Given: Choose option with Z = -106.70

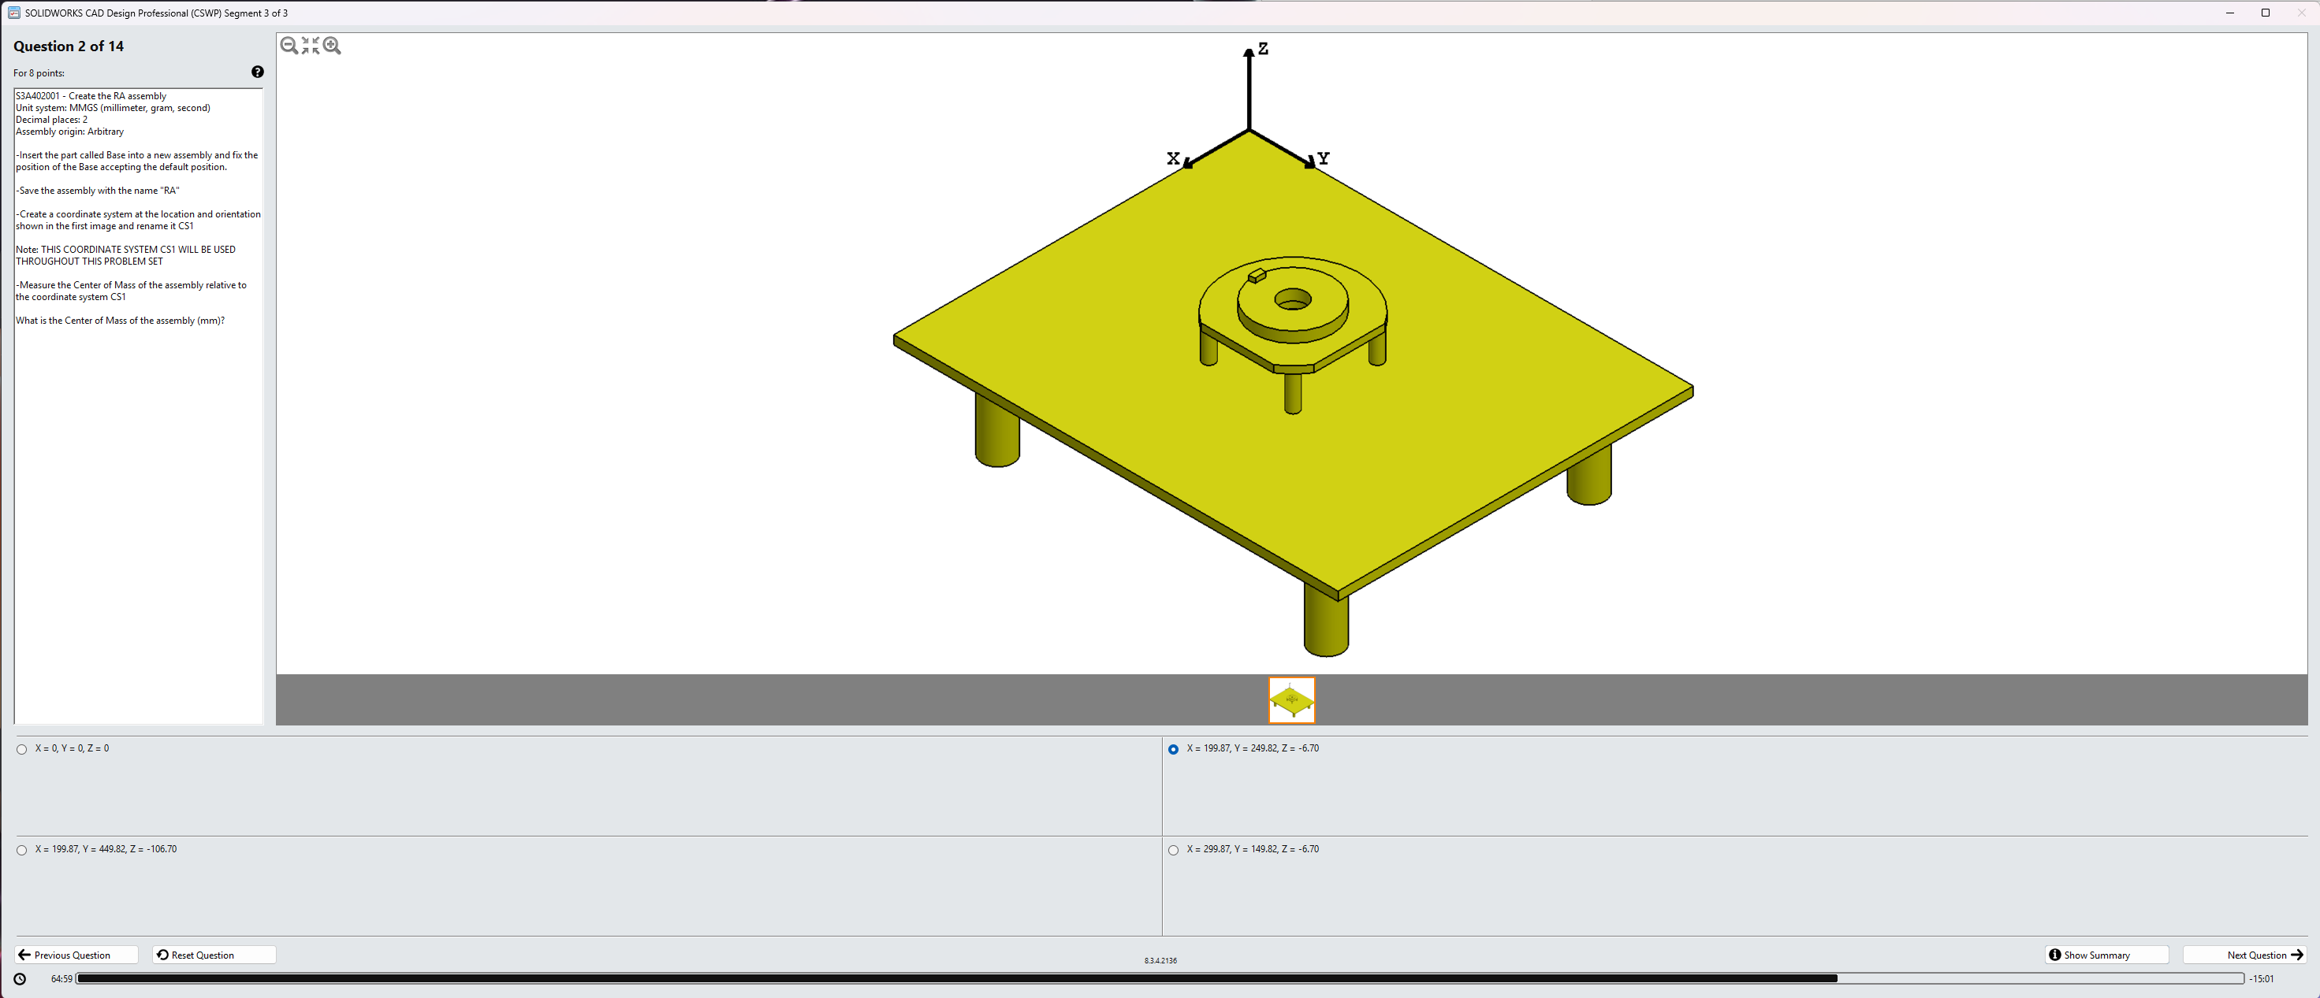Looking at the screenshot, I should [x=21, y=851].
